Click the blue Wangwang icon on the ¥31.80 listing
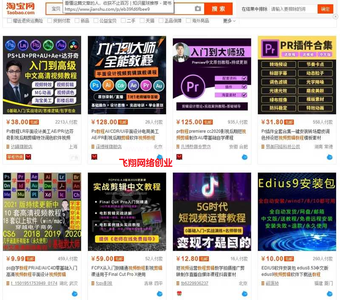Viewport: 340px width, 300px height. point(329,157)
